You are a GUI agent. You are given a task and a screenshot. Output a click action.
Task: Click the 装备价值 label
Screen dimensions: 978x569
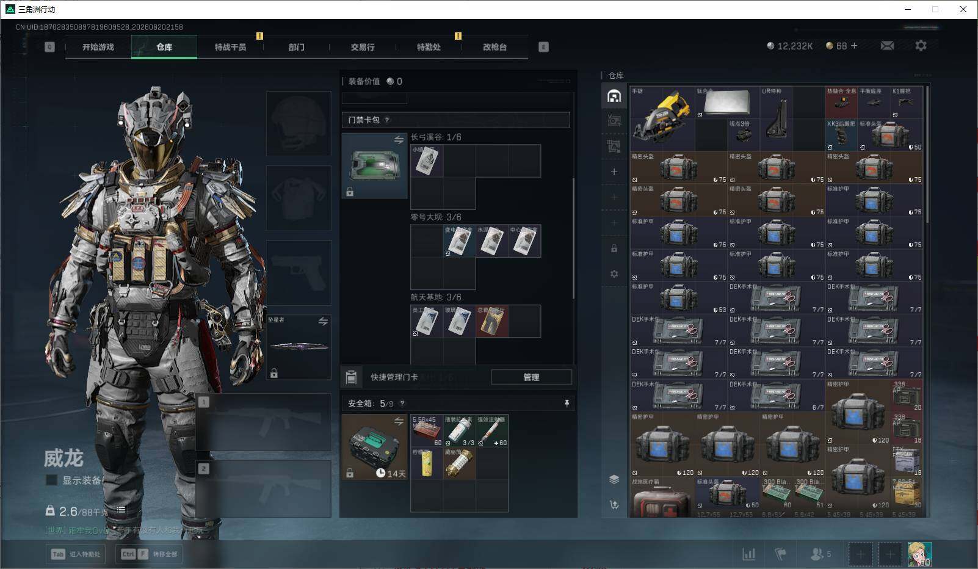point(364,81)
